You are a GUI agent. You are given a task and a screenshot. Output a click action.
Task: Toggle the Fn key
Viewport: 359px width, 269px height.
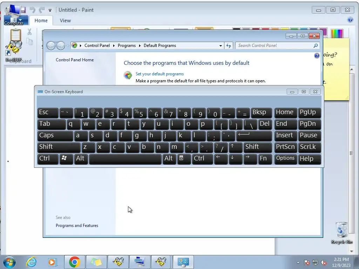265,159
